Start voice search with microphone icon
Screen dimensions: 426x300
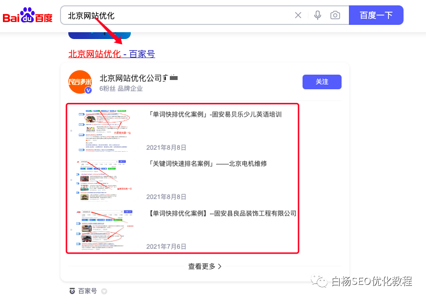(317, 15)
